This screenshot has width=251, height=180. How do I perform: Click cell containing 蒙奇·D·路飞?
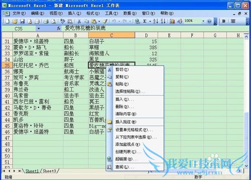tap(38, 47)
